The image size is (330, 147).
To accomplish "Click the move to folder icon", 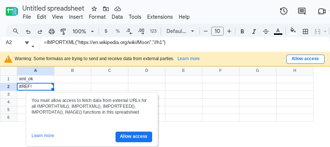I will click(106, 9).
